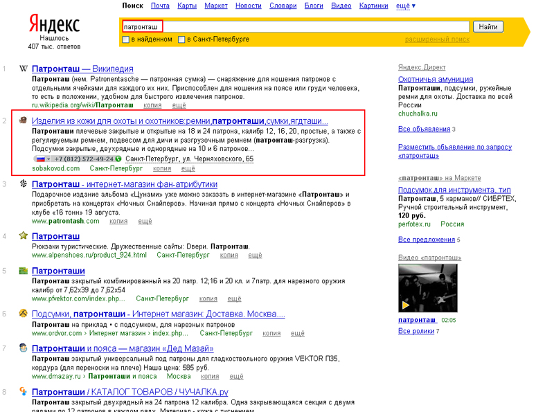Expand 'ещё' options under www.patrontash.com result
Screen dimensions: 554x412
[145, 221]
